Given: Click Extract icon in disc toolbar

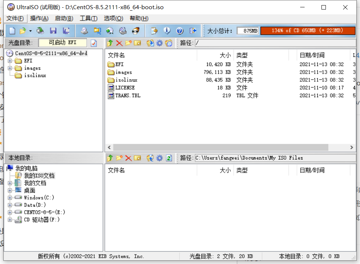Looking at the screenshot, I should 150,43.
